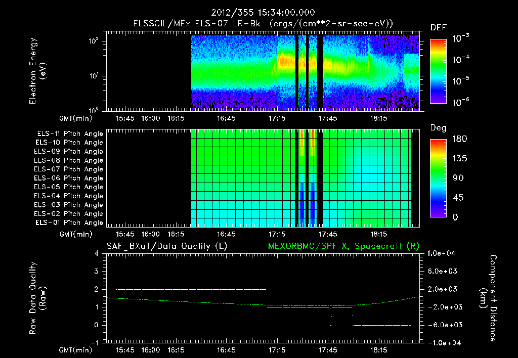
Task: Click the white data quality line at level 2
Action: pos(191,289)
